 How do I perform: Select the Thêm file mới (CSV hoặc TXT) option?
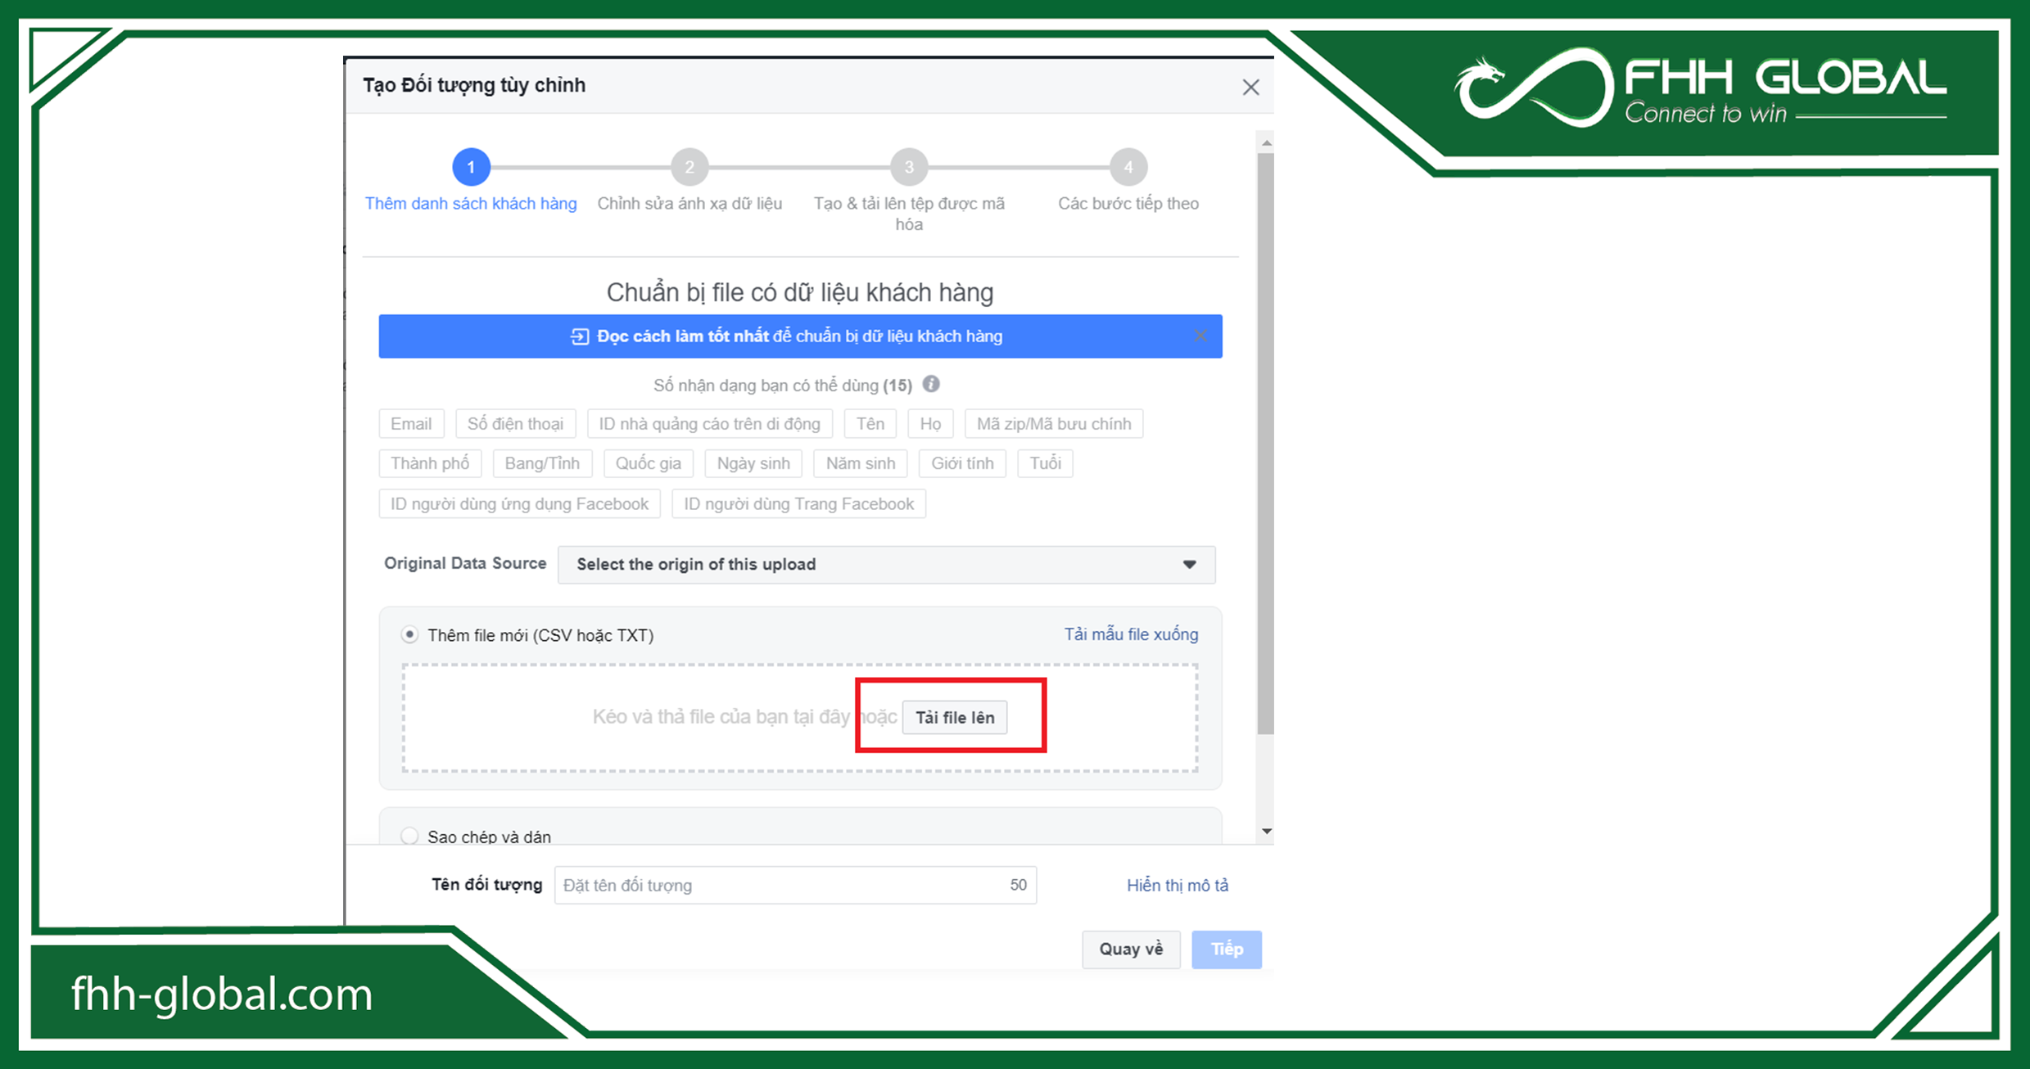(409, 634)
